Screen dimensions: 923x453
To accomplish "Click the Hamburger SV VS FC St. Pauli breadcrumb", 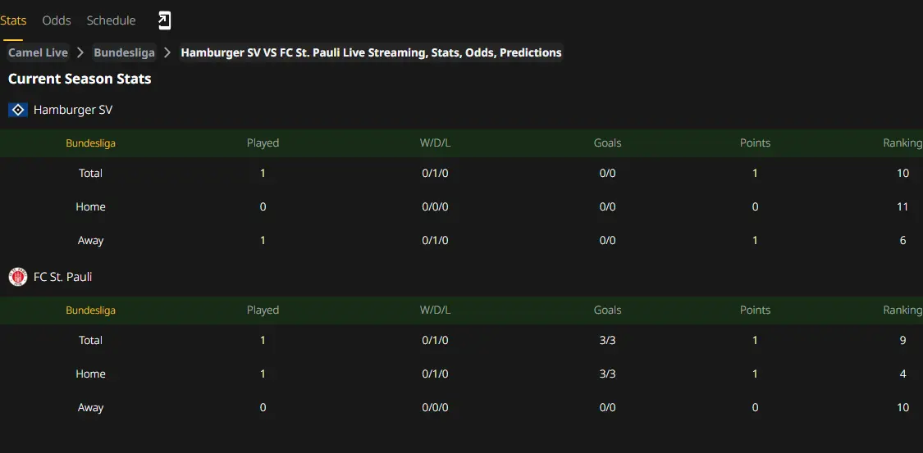I will coord(371,53).
